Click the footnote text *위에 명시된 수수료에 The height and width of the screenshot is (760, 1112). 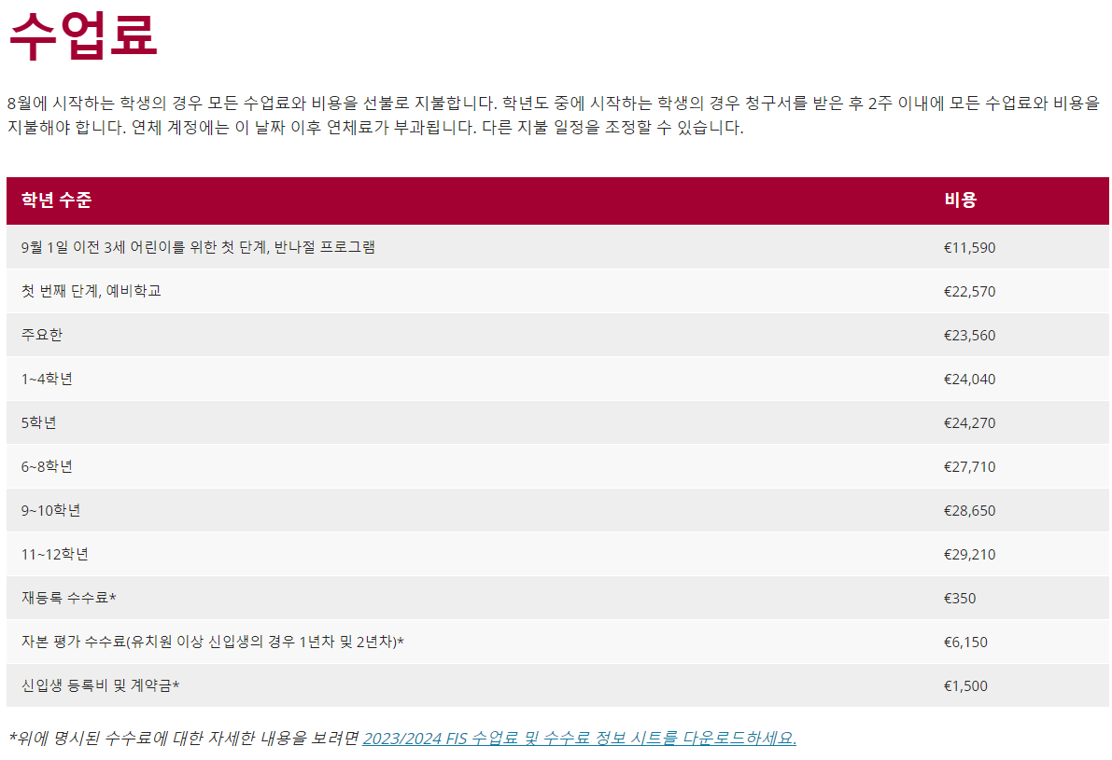tap(184, 738)
